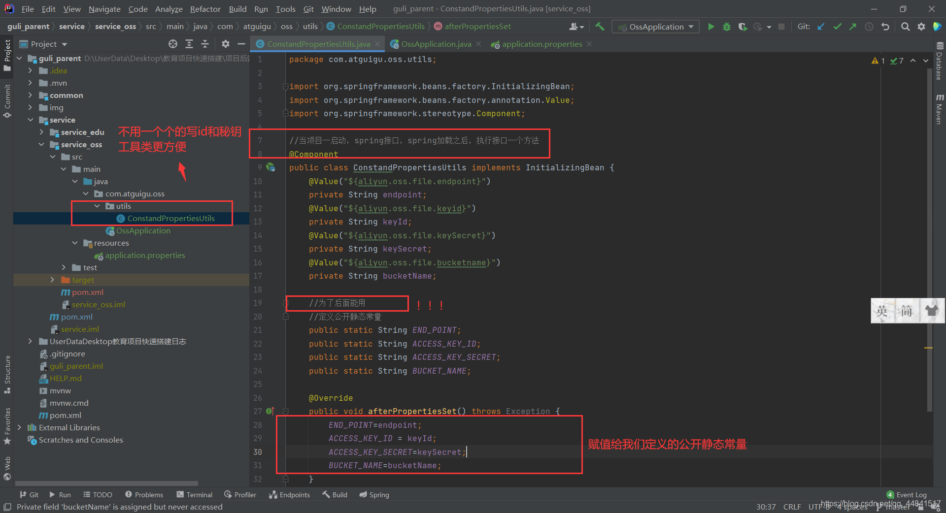
Task: Open the Event Log
Action: click(907, 495)
